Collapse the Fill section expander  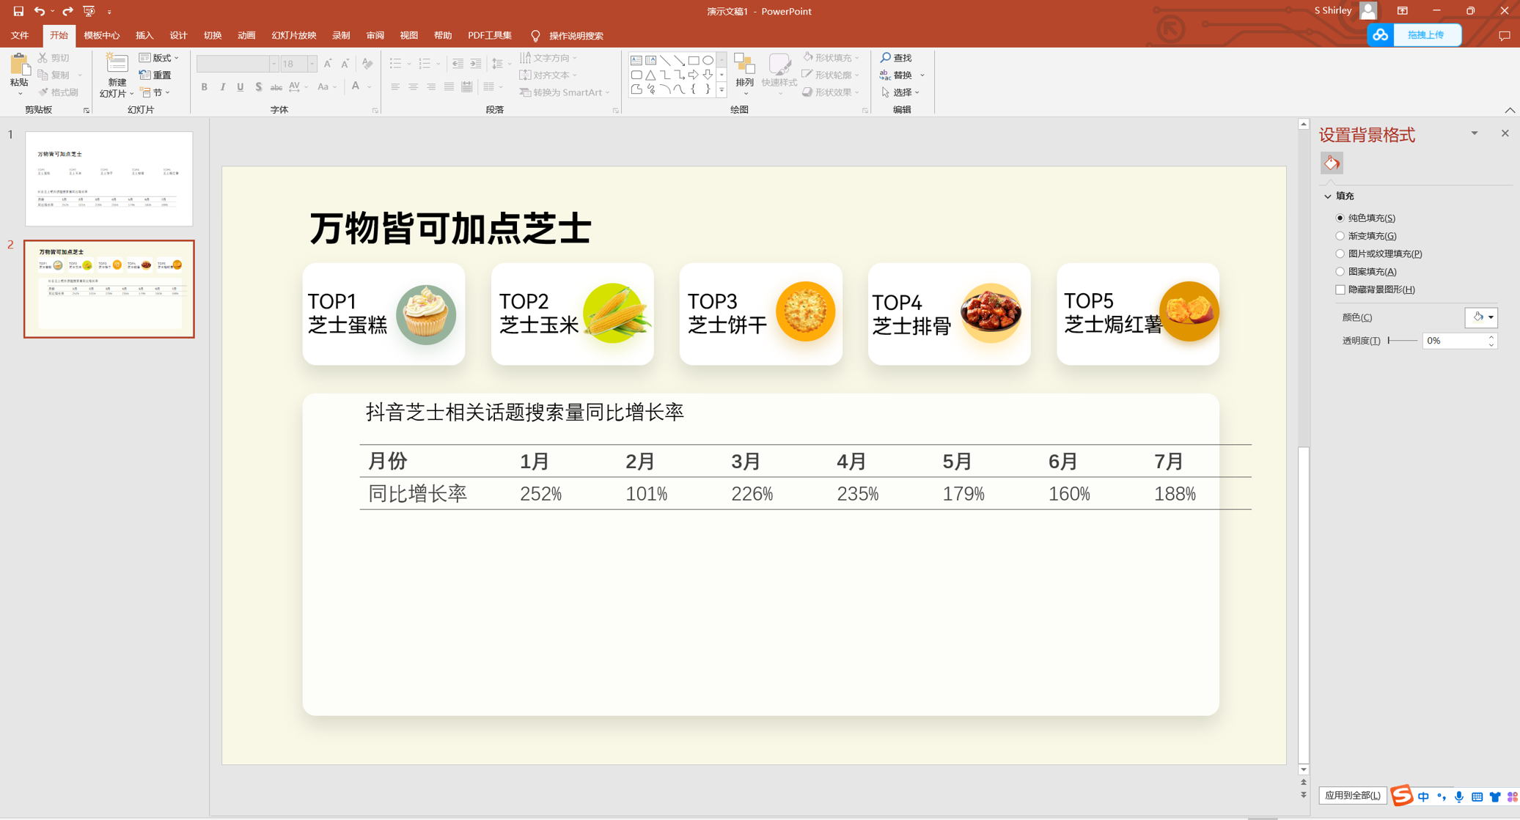pyautogui.click(x=1328, y=196)
